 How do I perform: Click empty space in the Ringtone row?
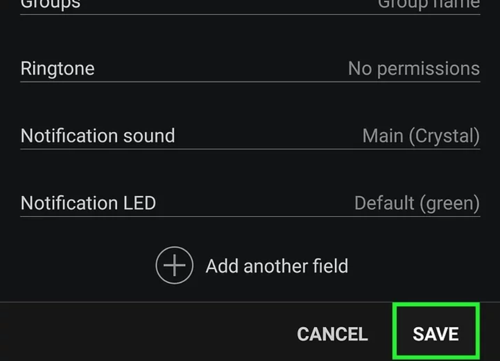point(222,69)
